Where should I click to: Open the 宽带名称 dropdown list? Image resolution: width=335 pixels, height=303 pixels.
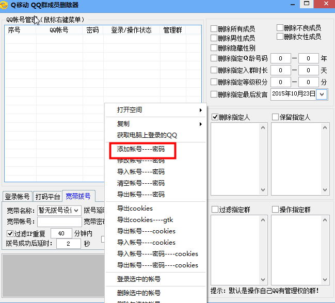[76, 211]
